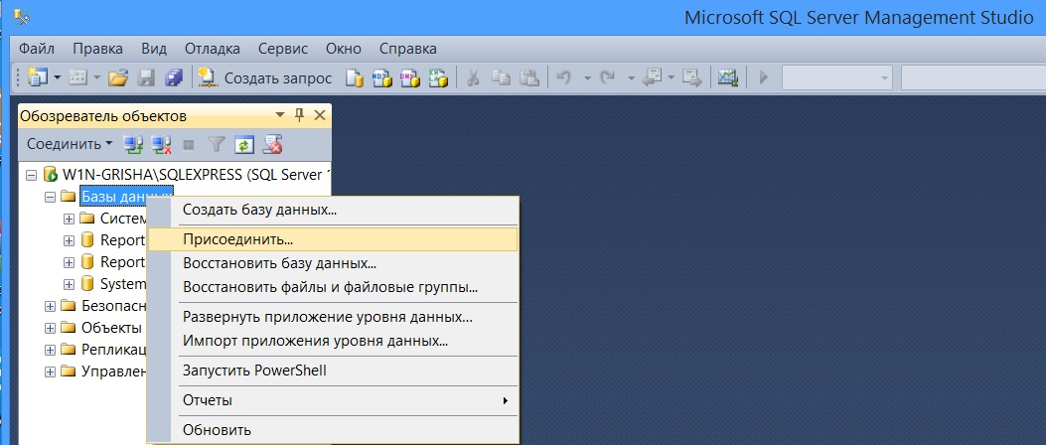Open the Справка menu
Image resolution: width=1046 pixels, height=445 pixels.
coord(408,49)
